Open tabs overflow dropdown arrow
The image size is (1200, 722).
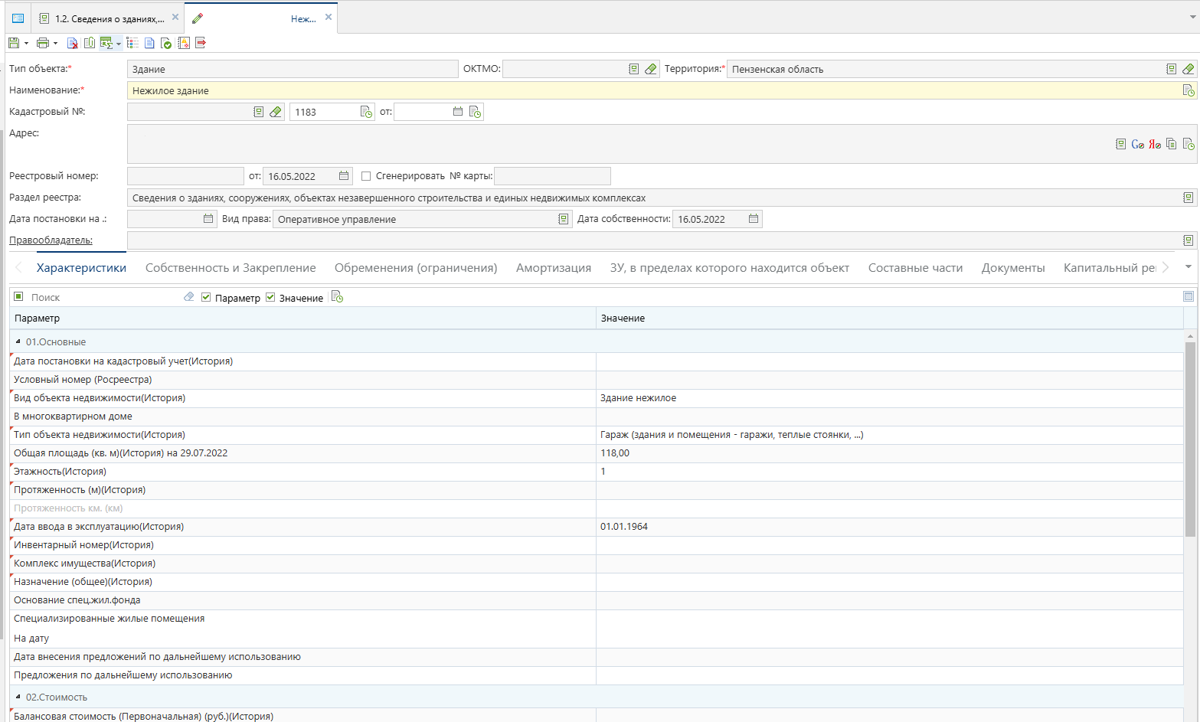click(1189, 267)
